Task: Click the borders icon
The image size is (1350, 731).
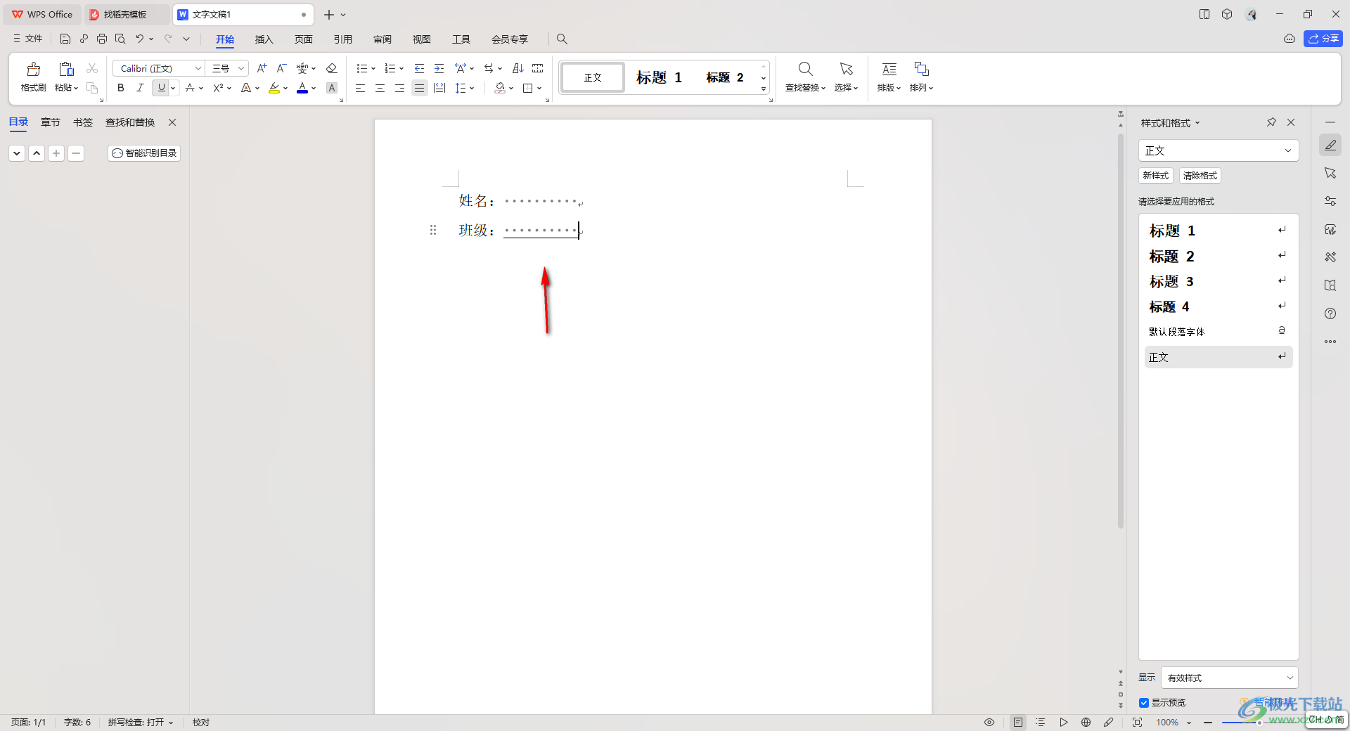Action: click(x=528, y=88)
